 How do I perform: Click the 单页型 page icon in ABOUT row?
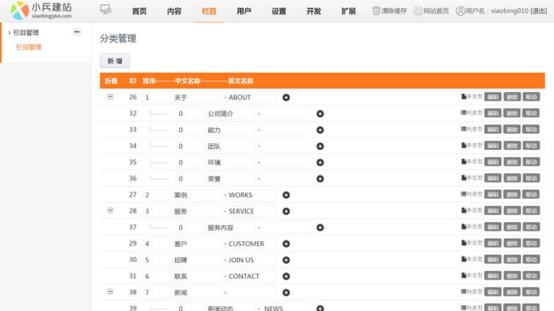point(463,97)
